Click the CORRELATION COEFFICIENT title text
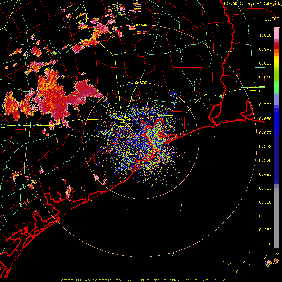 click(91, 280)
